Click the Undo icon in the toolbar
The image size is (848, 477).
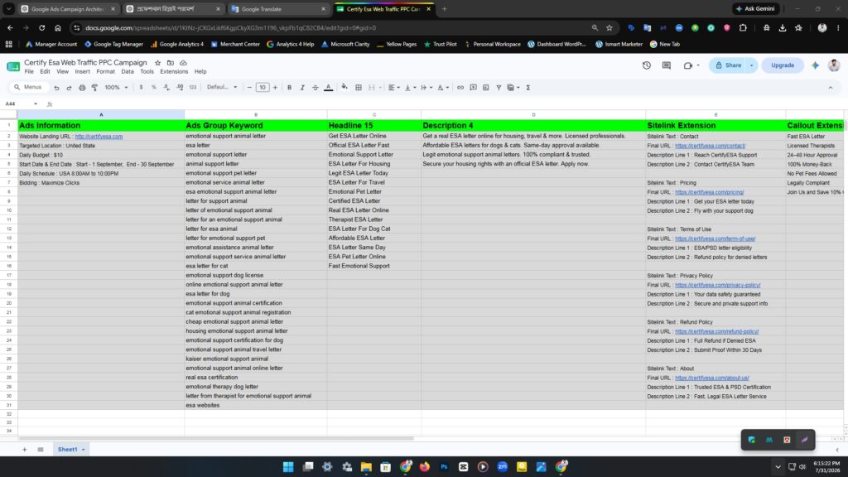56,88
